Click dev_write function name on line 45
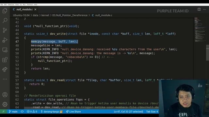The width and height of the screenshot is (209, 117). (58, 34)
